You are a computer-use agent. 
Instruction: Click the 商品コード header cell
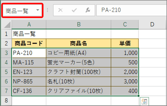click(x=29, y=43)
